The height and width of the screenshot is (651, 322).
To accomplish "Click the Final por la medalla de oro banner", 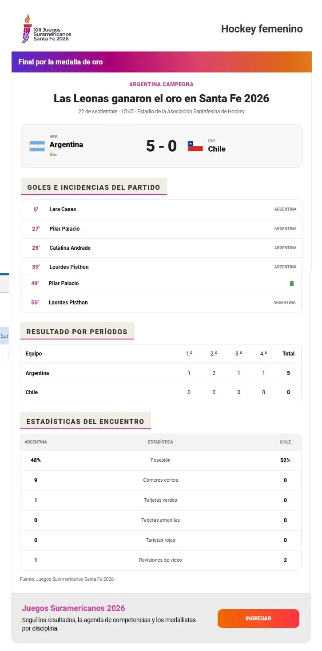I will [x=162, y=62].
